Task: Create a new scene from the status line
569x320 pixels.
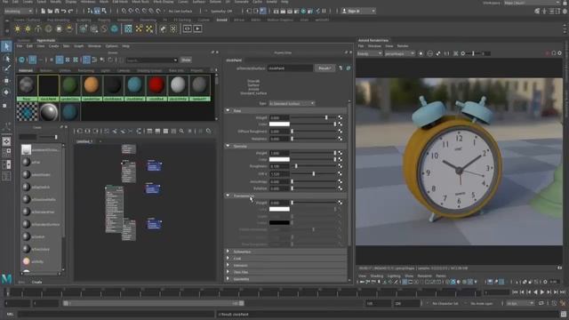Action: pyautogui.click(x=44, y=12)
